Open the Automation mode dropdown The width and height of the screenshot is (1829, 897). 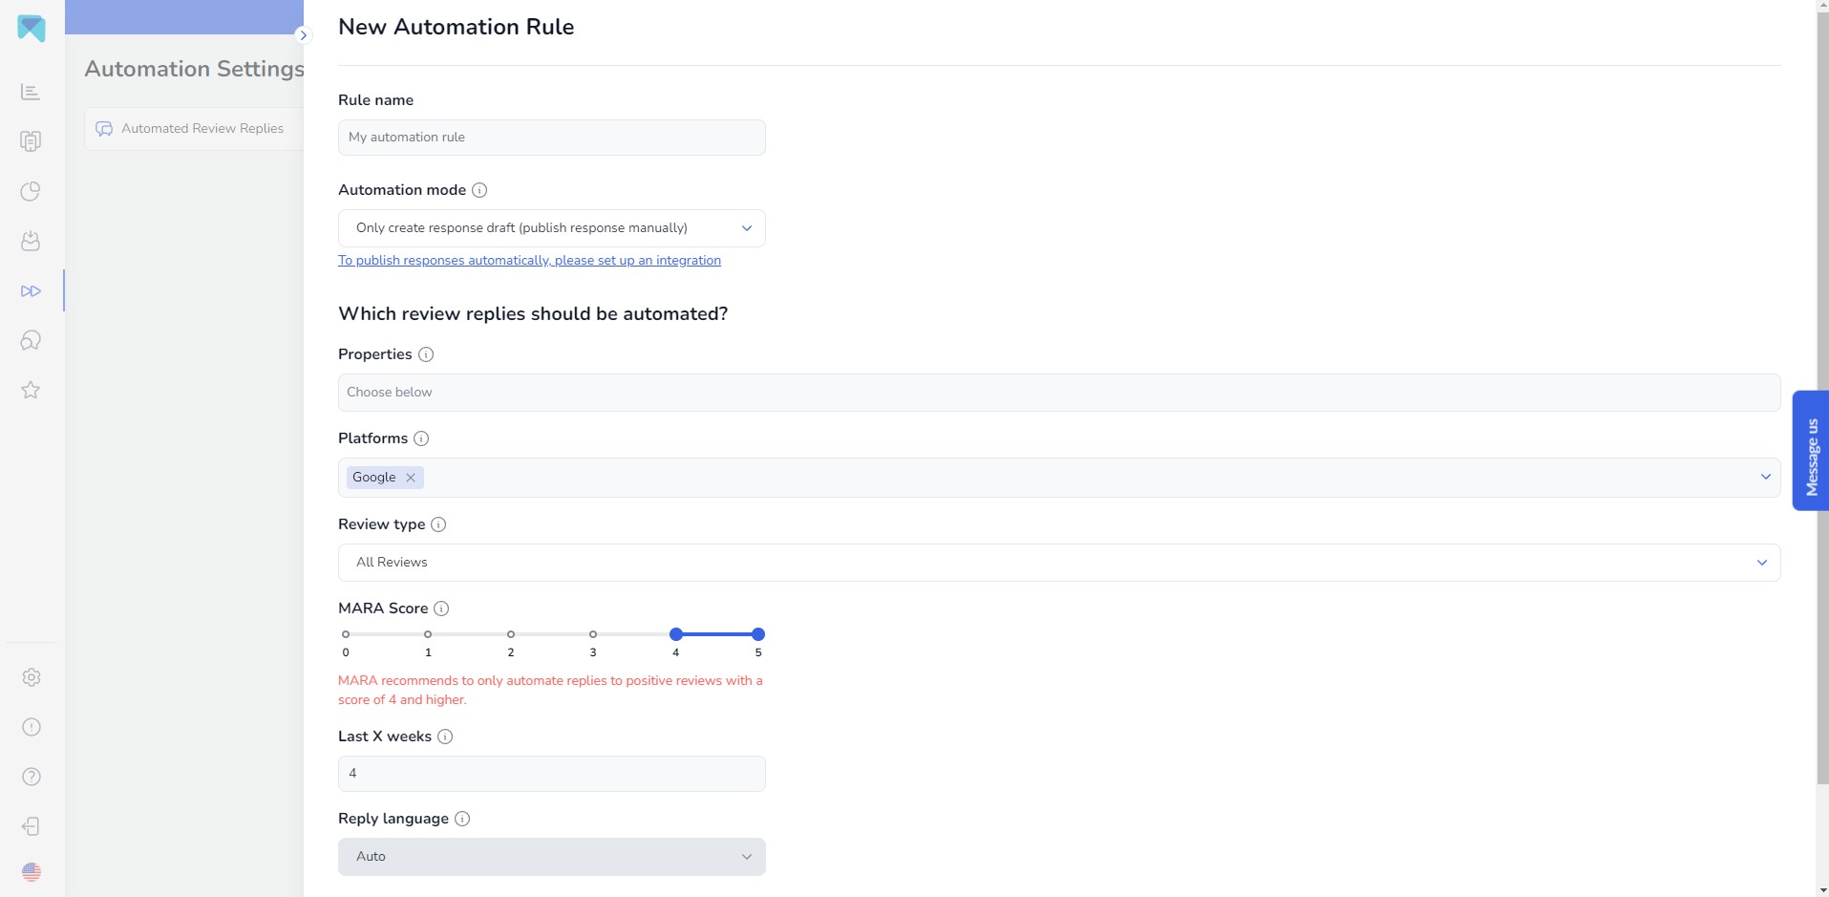[552, 228]
